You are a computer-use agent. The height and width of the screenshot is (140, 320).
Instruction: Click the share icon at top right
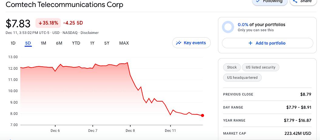295,1
